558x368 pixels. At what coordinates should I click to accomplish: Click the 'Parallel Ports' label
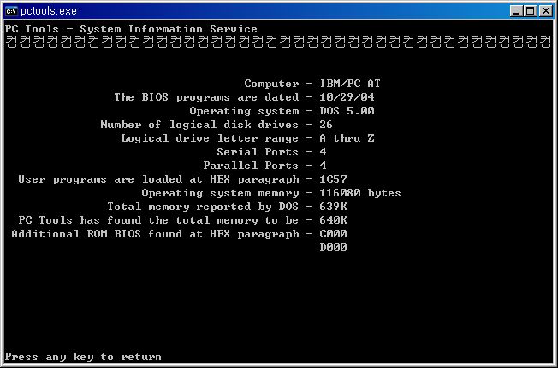251,166
